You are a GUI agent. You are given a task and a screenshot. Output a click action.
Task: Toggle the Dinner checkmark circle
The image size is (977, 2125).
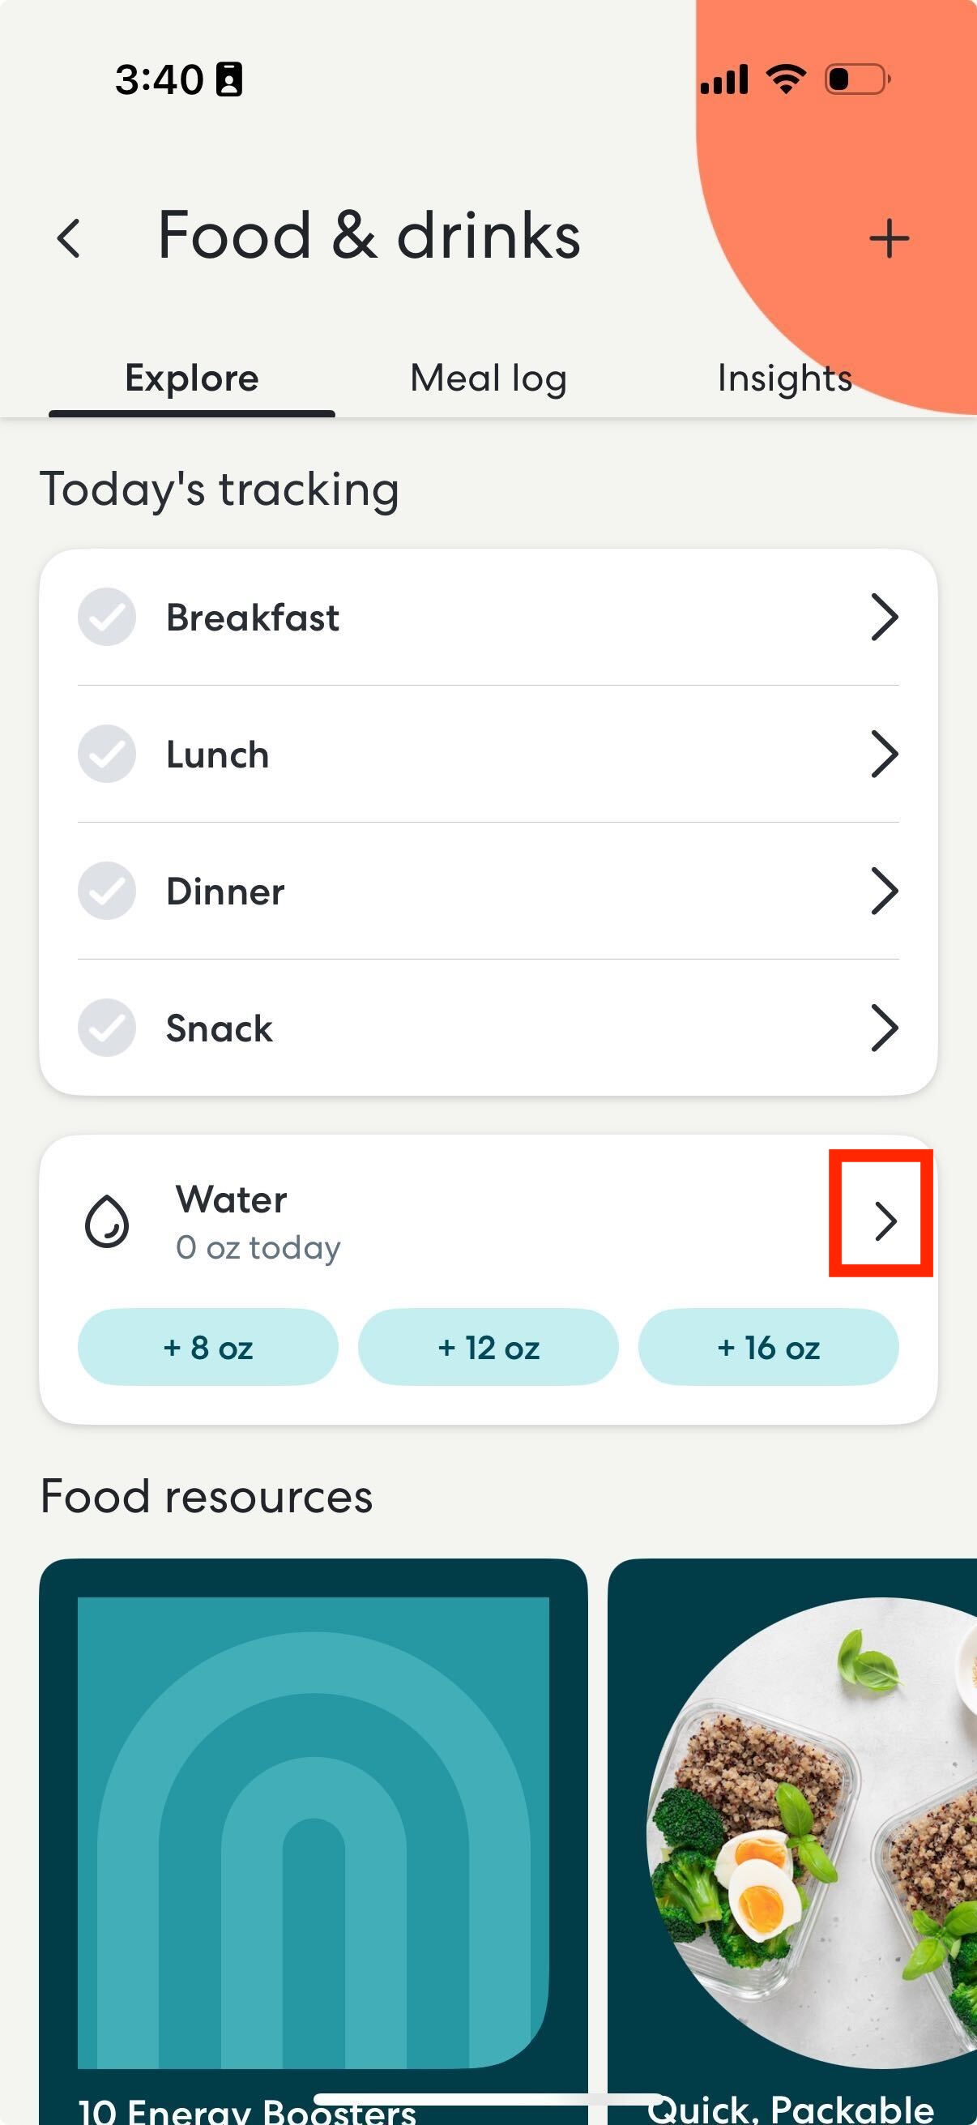[107, 891]
